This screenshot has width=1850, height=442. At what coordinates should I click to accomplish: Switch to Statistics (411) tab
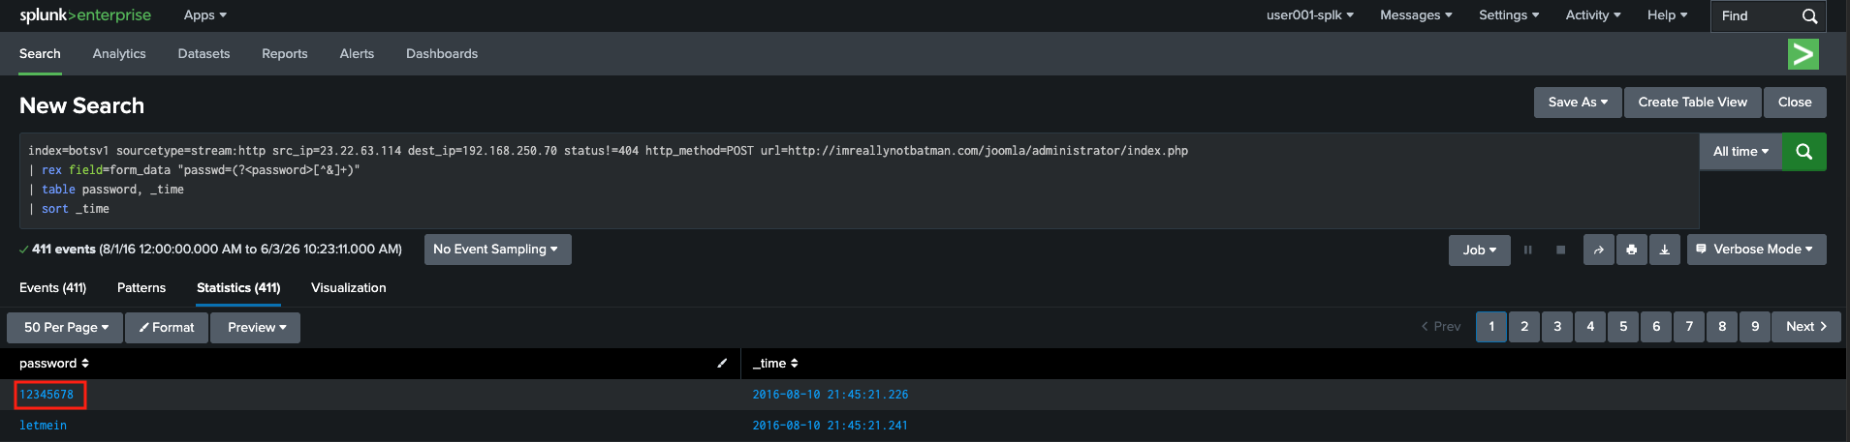point(238,288)
